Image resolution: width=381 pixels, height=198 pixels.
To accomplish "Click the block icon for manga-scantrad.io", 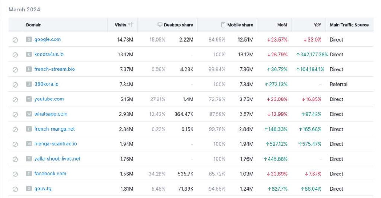I will click(15, 144).
